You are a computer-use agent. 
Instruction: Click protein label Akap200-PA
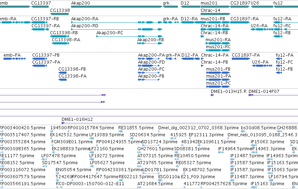152,55
